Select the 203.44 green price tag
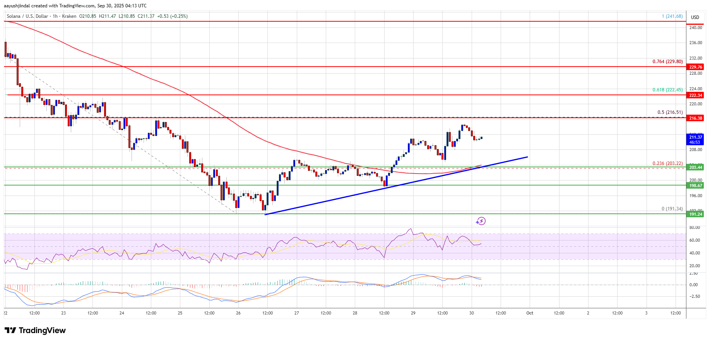This screenshot has height=342, width=710. tap(696, 167)
